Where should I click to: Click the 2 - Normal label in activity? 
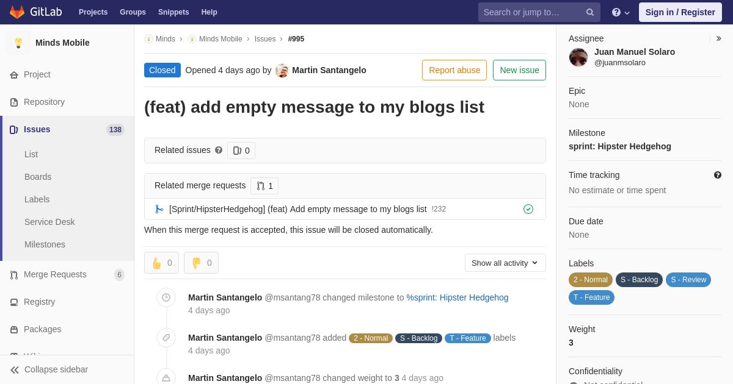[371, 338]
